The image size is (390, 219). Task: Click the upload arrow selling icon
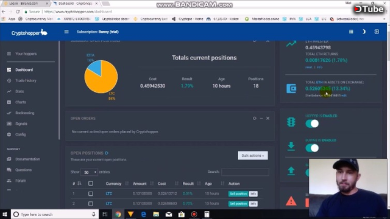291,171
